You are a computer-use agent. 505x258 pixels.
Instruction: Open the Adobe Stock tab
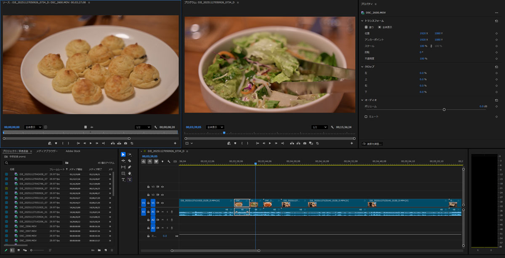[73, 151]
